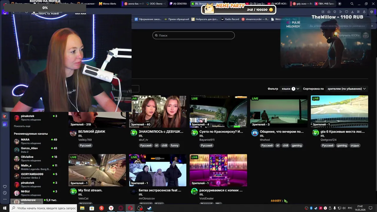377x212 pixels.
Task: Add a new browser tab
Action: 340,4
